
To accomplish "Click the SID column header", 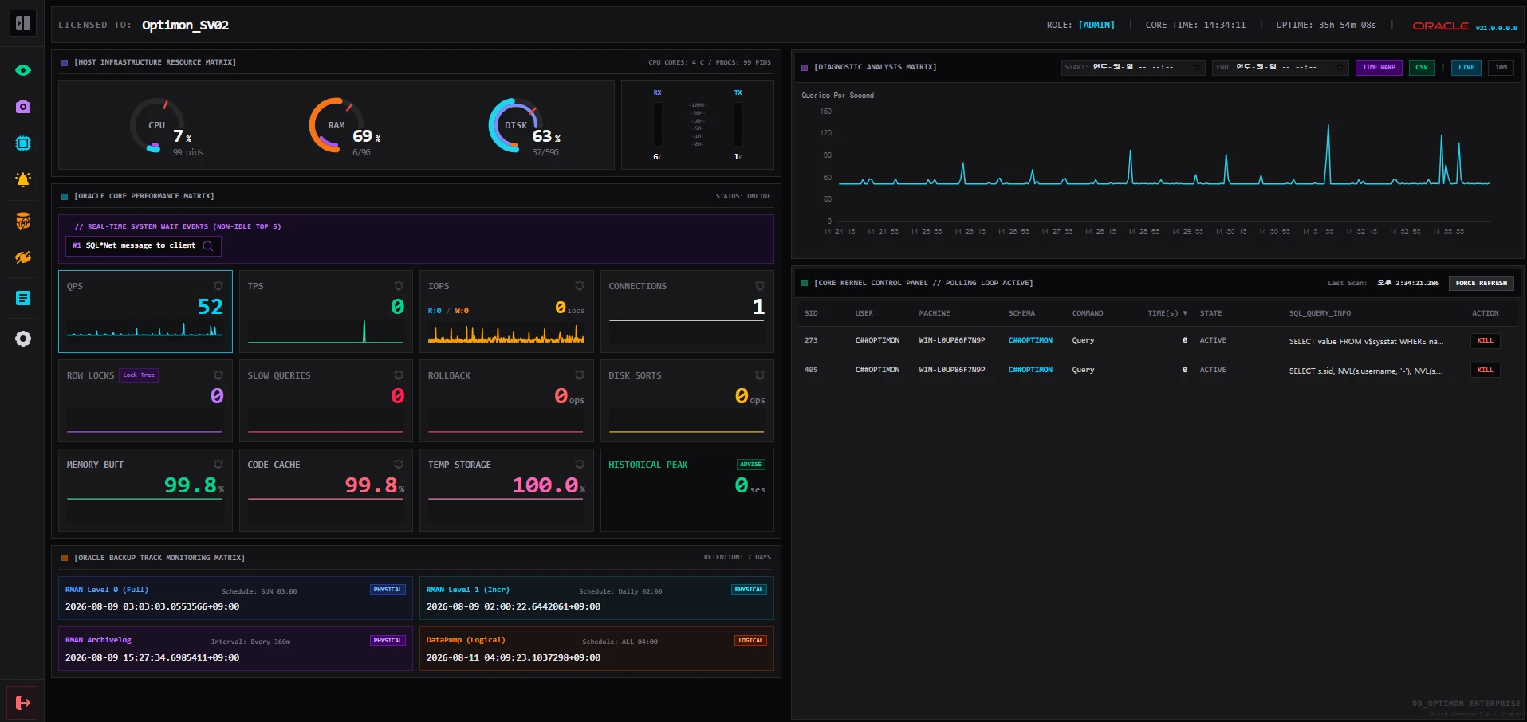I will tap(811, 313).
